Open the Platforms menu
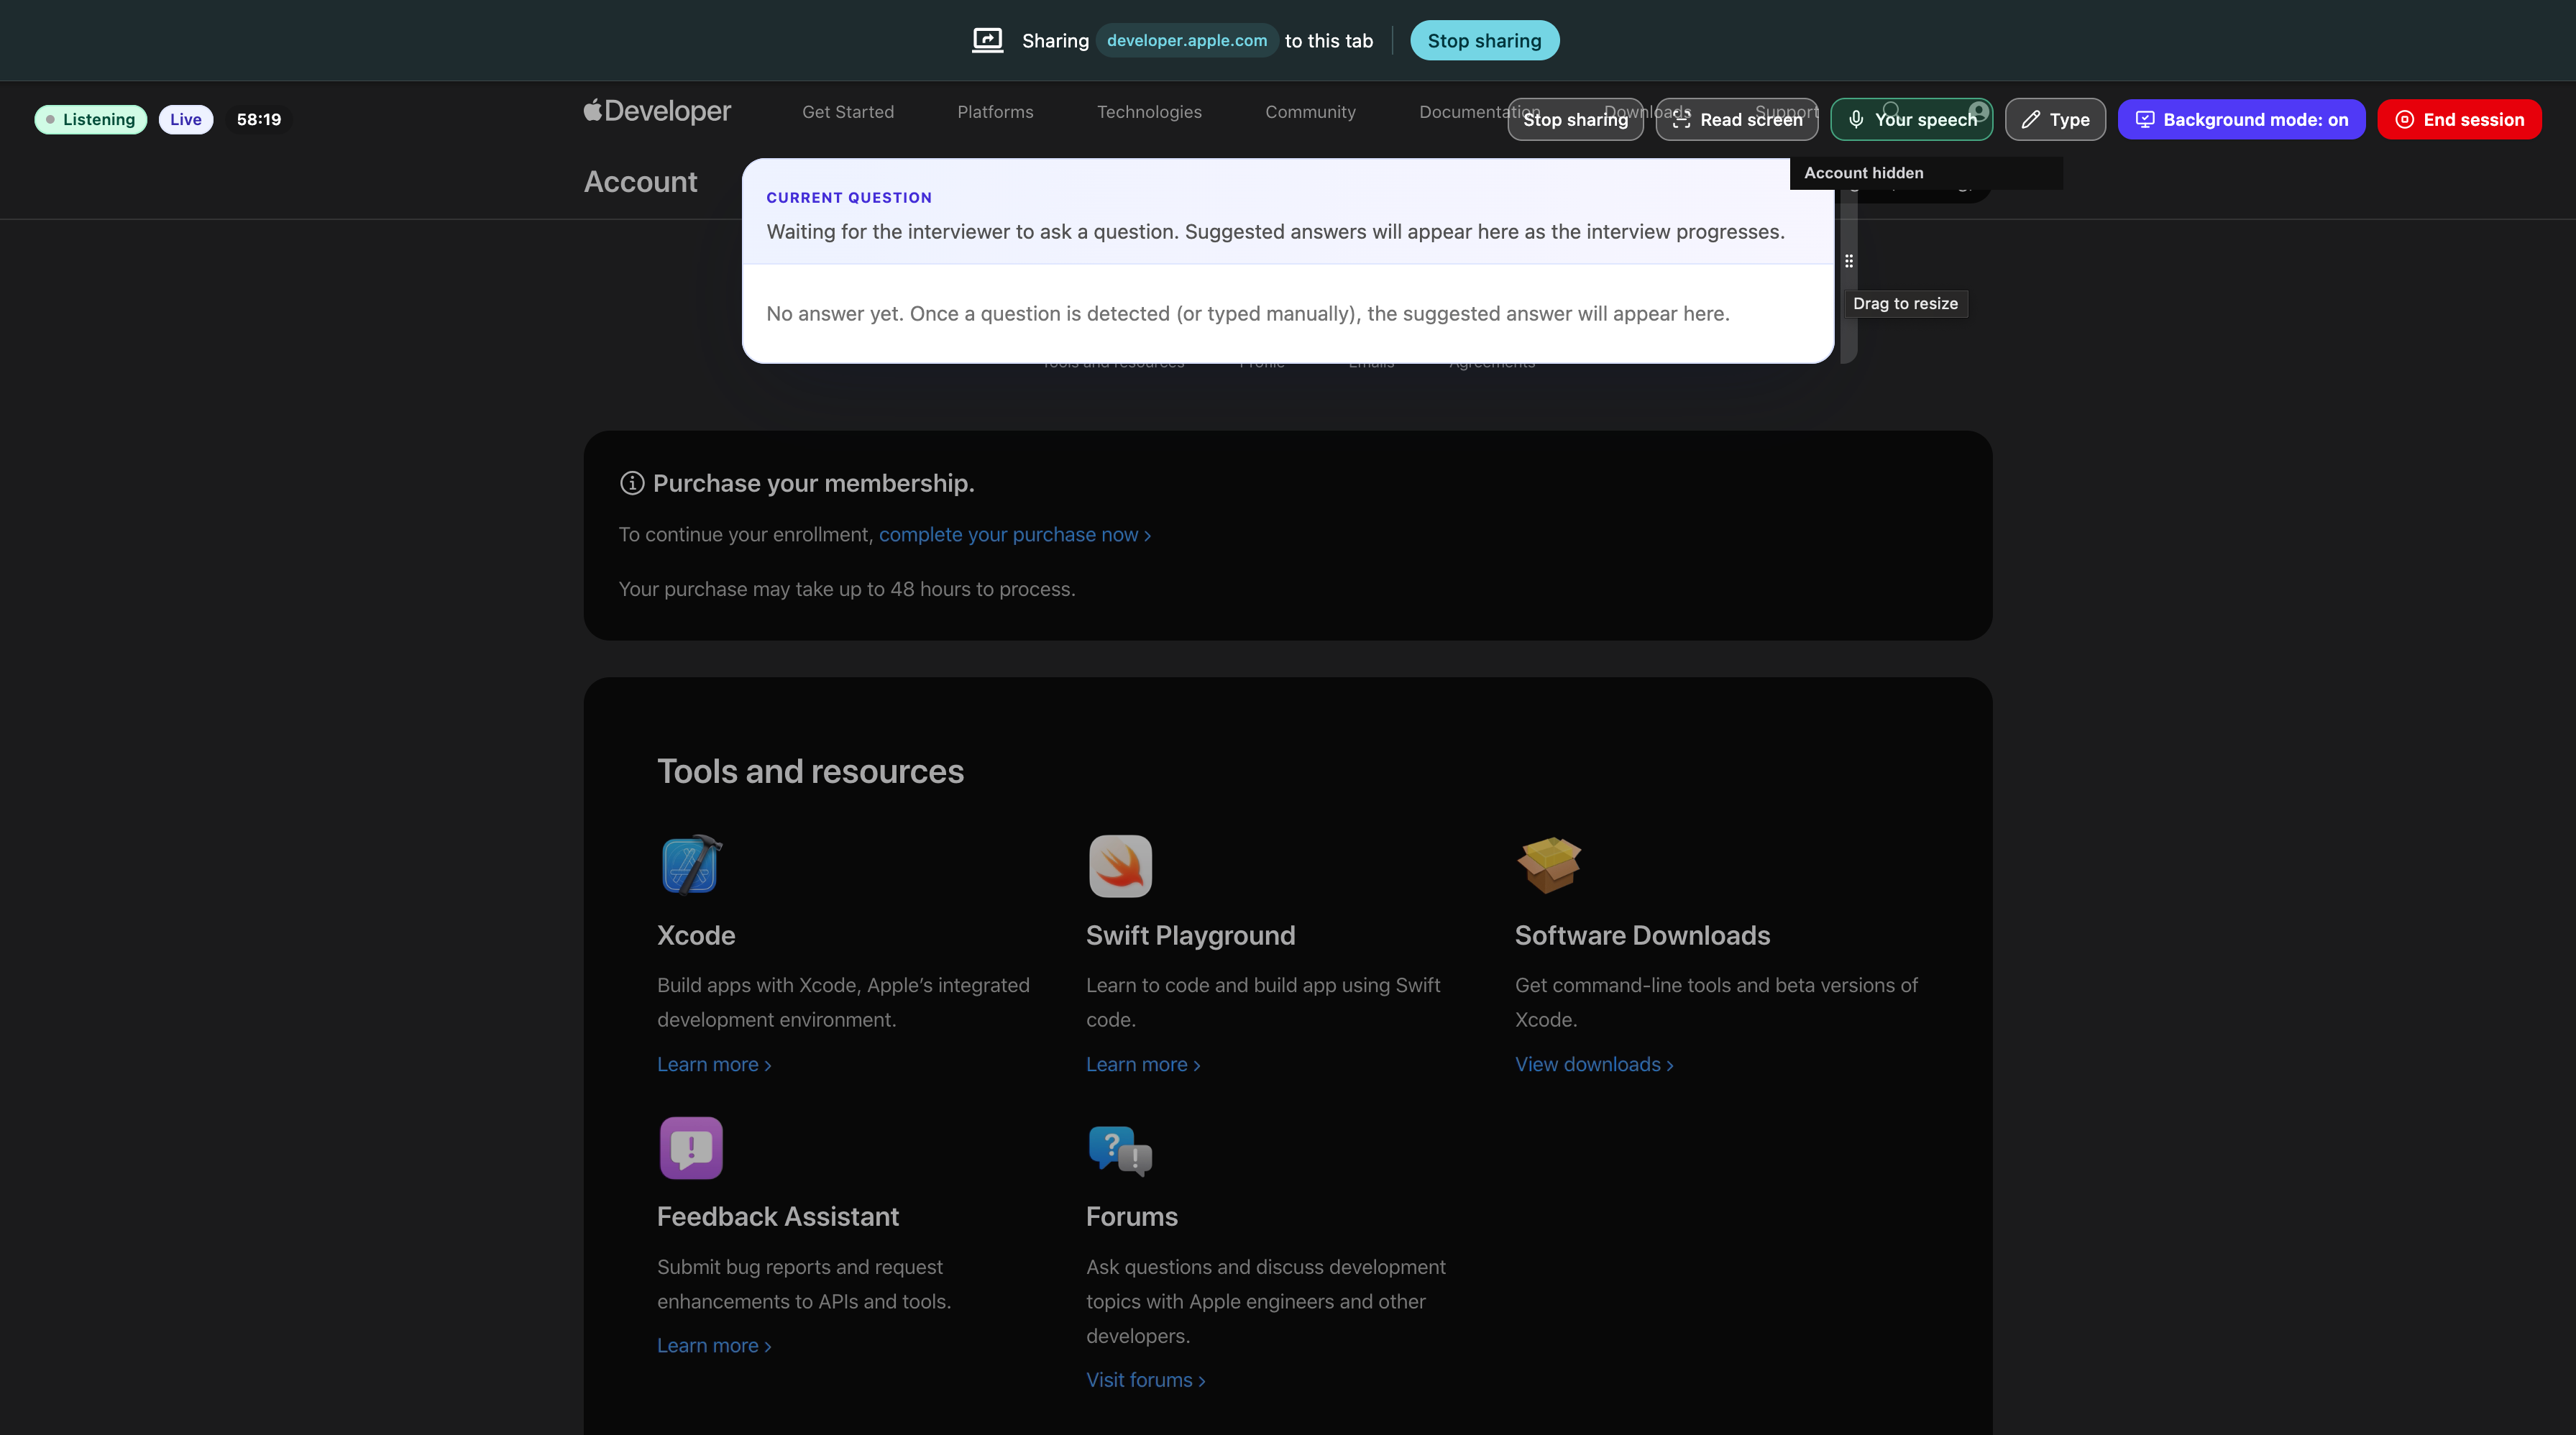This screenshot has height=1435, width=2576. 995,112
